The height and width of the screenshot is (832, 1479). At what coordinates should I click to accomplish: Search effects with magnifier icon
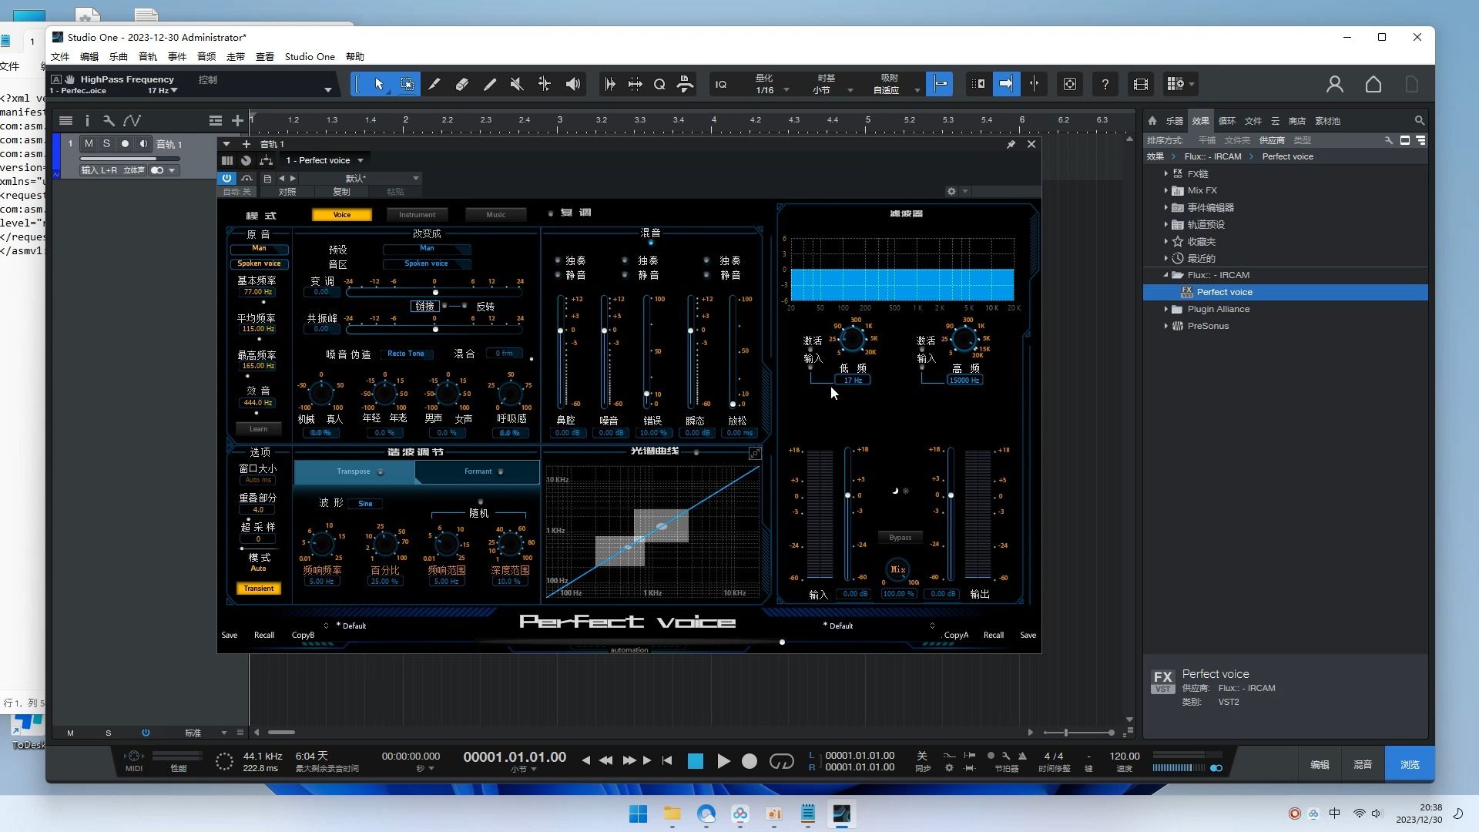pyautogui.click(x=1419, y=121)
